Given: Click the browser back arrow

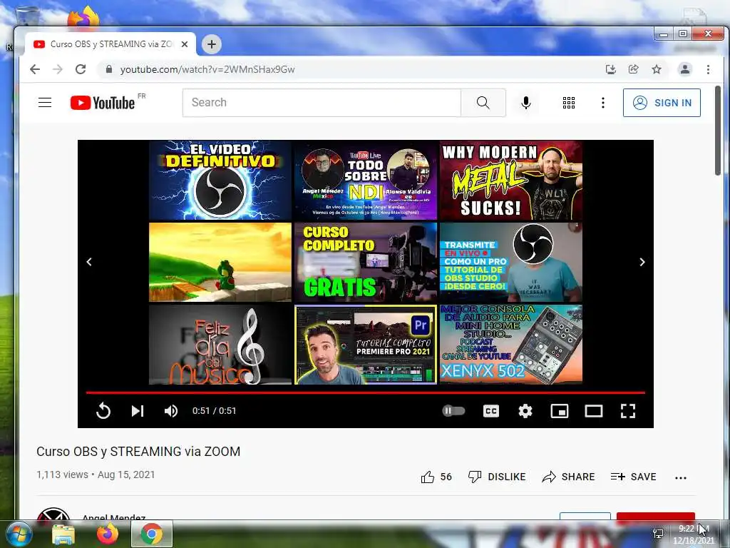Looking at the screenshot, I should [35, 69].
